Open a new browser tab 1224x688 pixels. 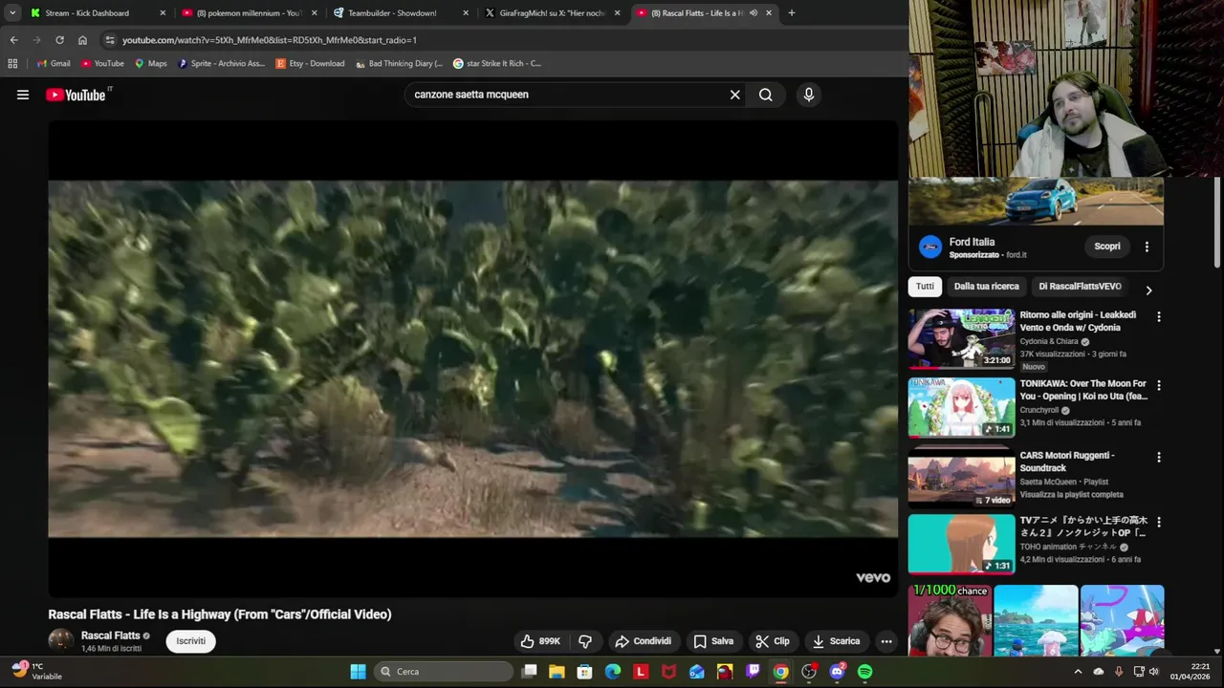pyautogui.click(x=792, y=13)
